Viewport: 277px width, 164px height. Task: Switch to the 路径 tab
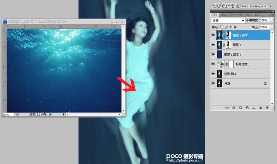click(x=258, y=15)
